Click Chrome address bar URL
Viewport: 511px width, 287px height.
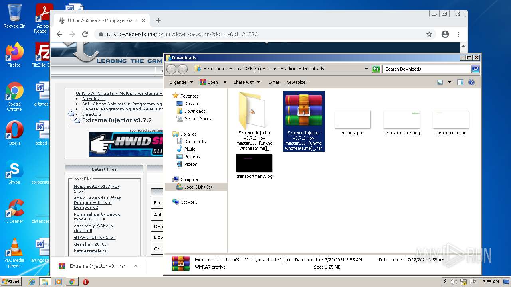pos(182,34)
